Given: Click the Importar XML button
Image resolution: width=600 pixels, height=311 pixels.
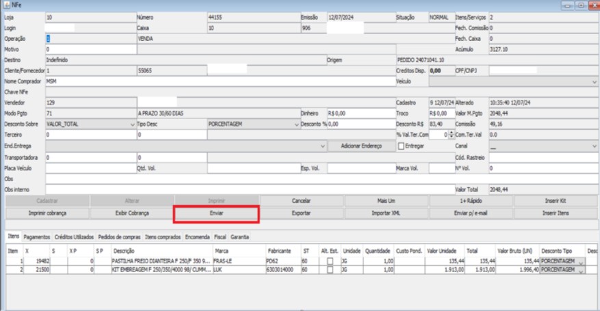Looking at the screenshot, I should (386, 213).
